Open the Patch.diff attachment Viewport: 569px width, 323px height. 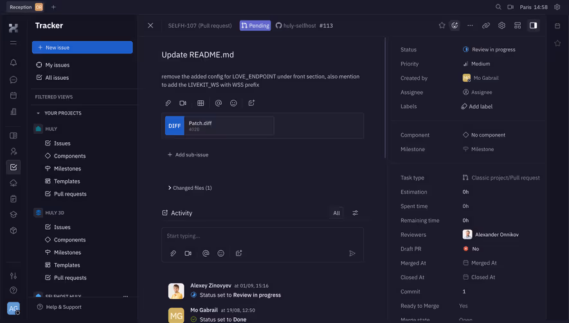tap(219, 125)
